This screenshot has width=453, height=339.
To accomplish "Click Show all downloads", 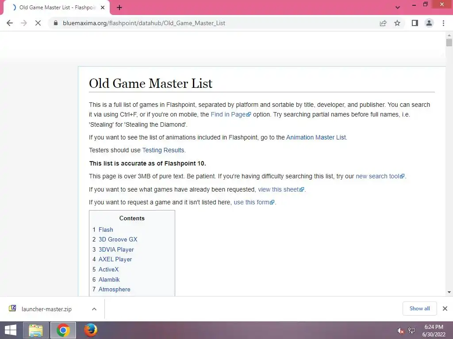I will 419,309.
